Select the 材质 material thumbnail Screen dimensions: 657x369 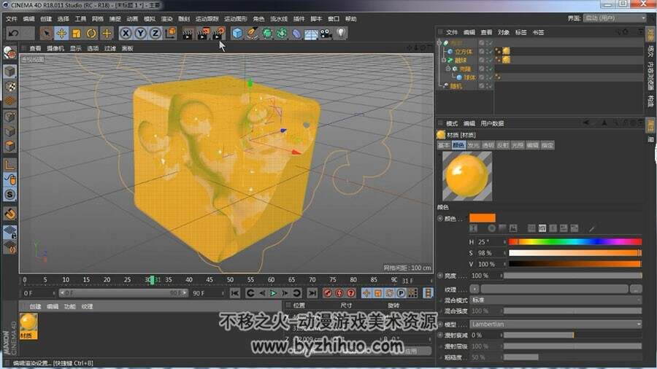[x=28, y=326]
